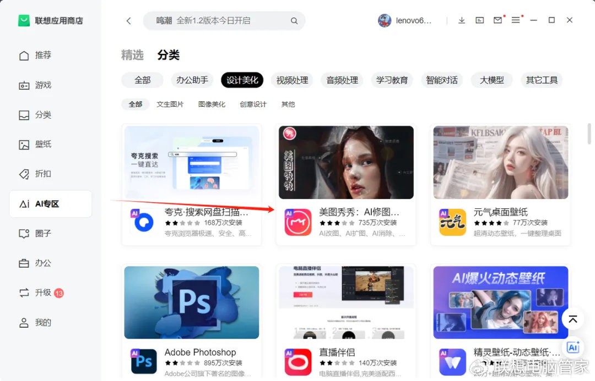Click the search magnifier icon
595x381 pixels.
coord(294,21)
